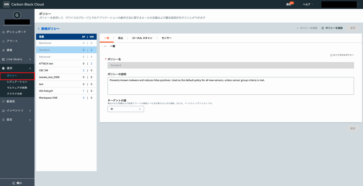Select the test policy row
363x186 pixels.
point(66,84)
